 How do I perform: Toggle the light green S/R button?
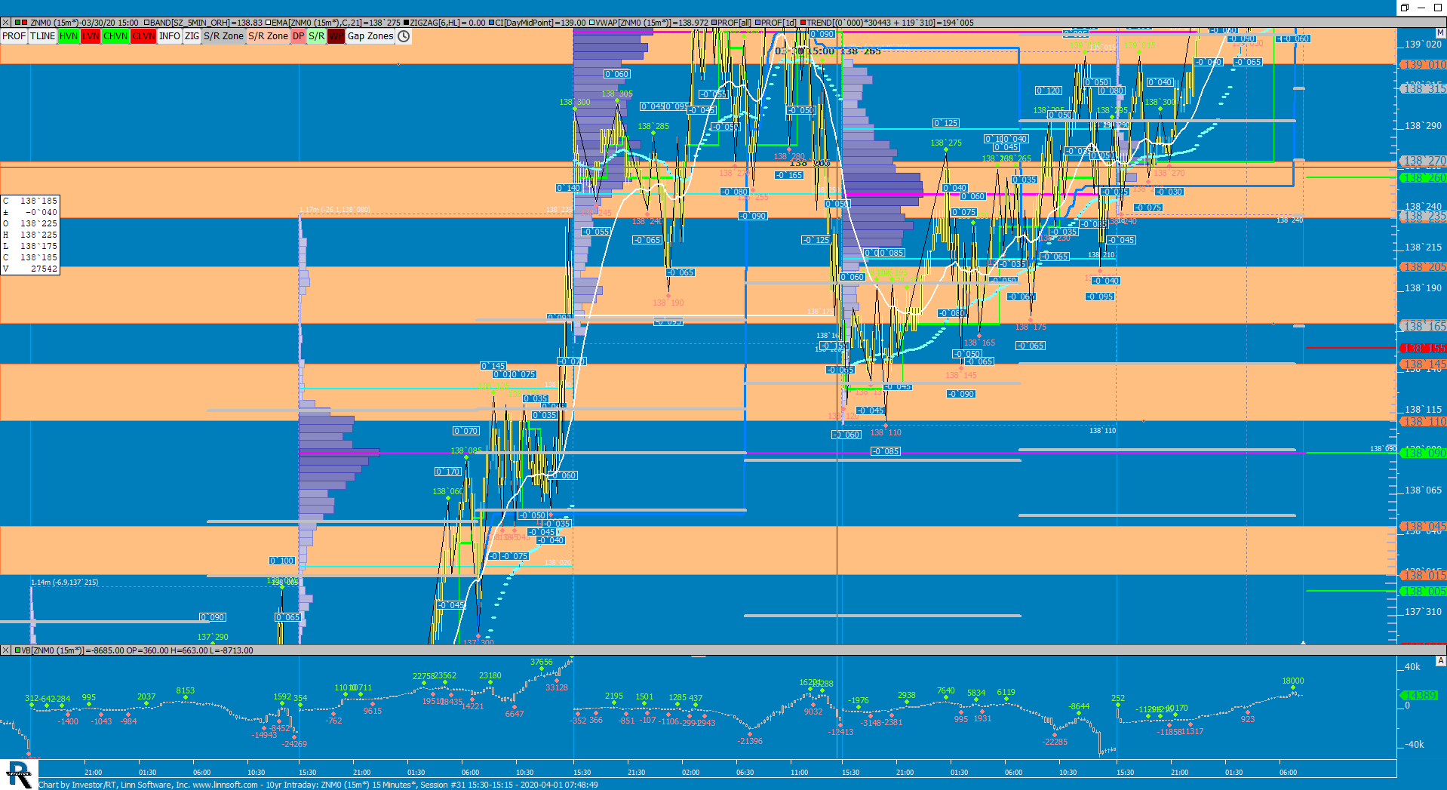[x=317, y=36]
